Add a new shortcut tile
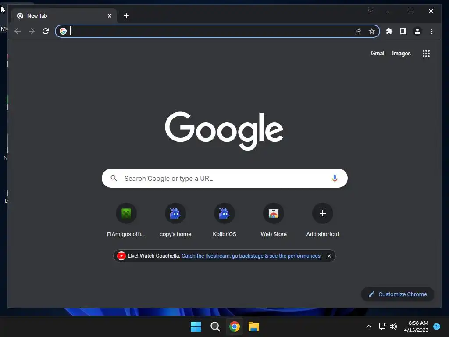This screenshot has width=449, height=337. pyautogui.click(x=323, y=220)
